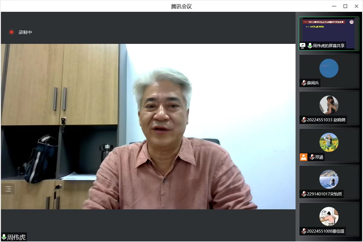
Task: Click the muted microphone icon beside 邢涵
Action: (312, 157)
